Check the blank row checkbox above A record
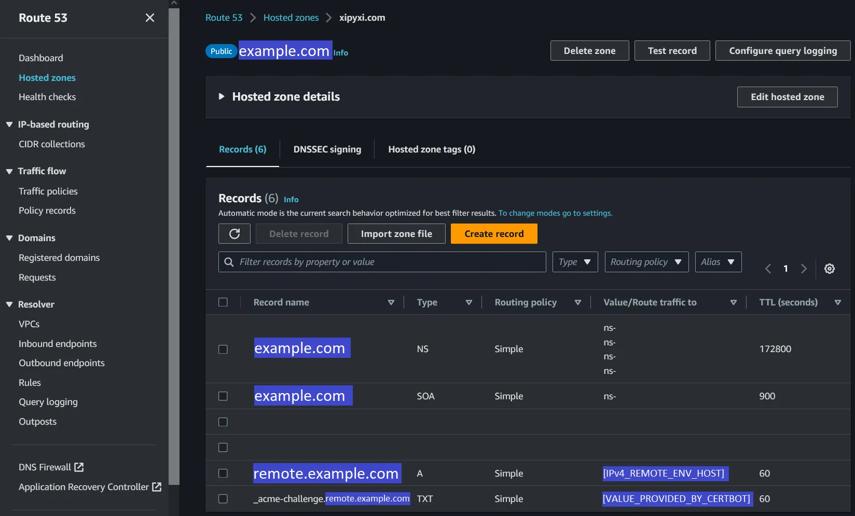This screenshot has width=855, height=516. tap(223, 448)
